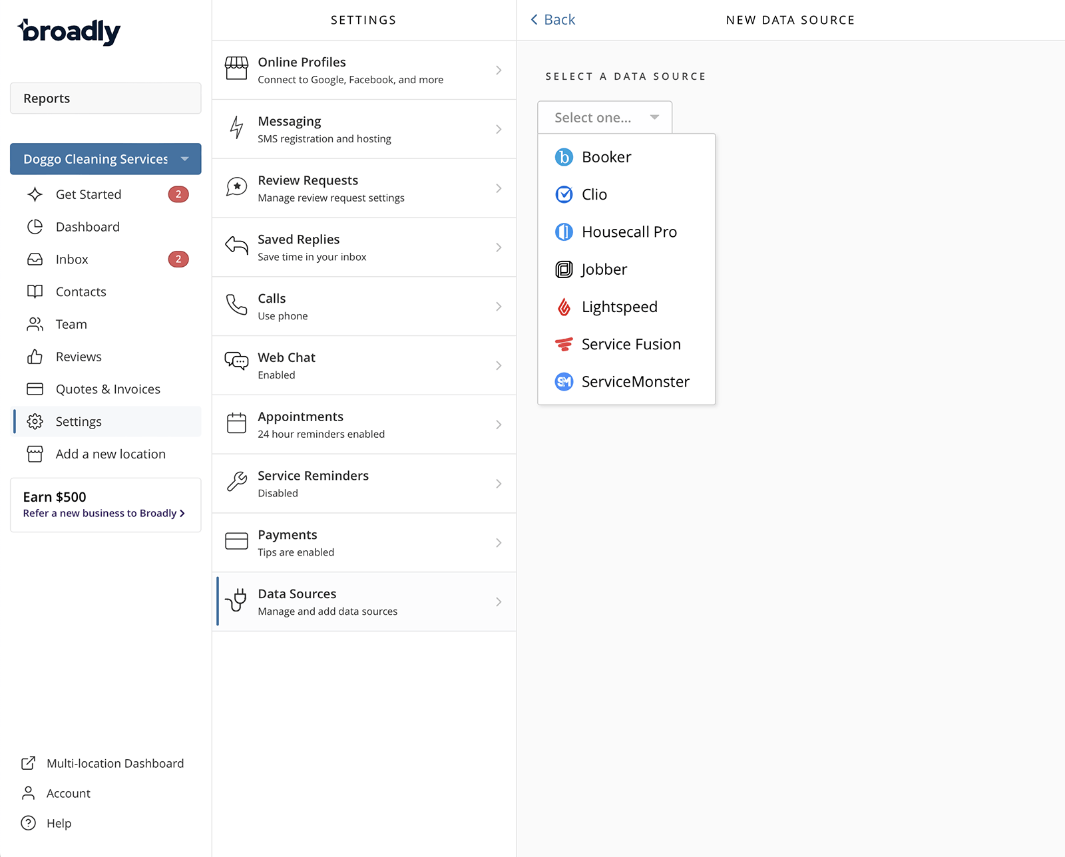Expand Service Reminders row chevron
The height and width of the screenshot is (857, 1065).
click(499, 484)
